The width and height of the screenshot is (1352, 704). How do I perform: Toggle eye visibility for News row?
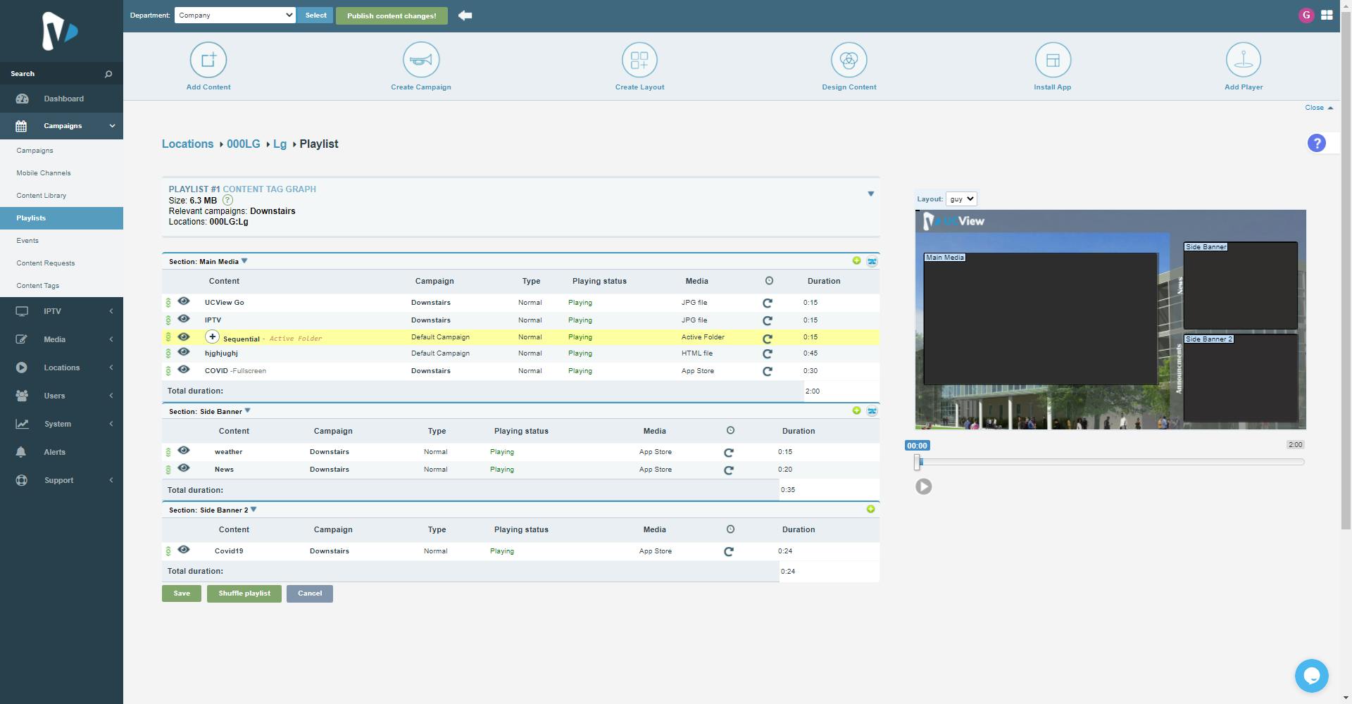point(184,468)
